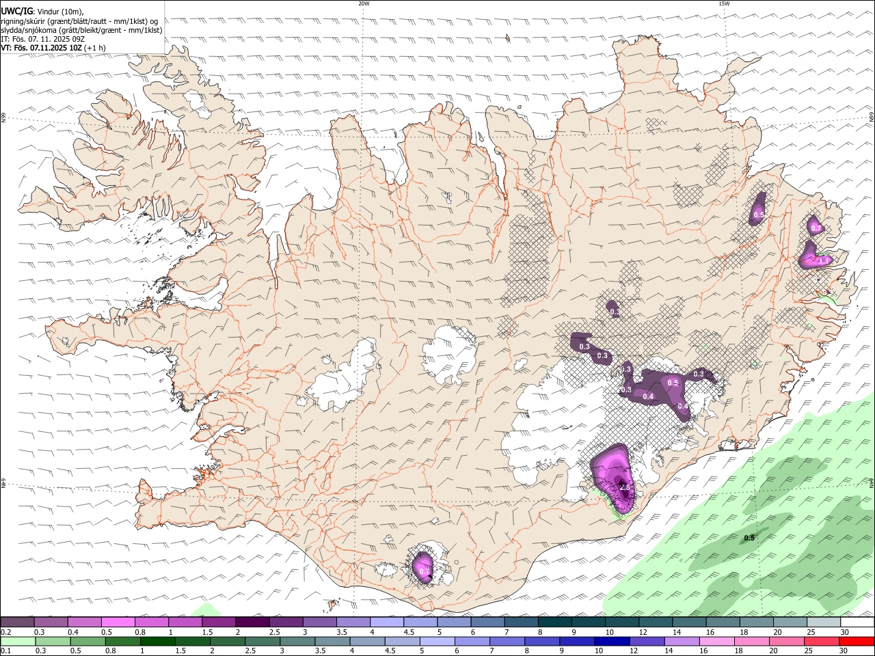The width and height of the screenshot is (875, 656).
Task: Select the lilac 14 swatch in lower legend
Action: tap(682, 642)
